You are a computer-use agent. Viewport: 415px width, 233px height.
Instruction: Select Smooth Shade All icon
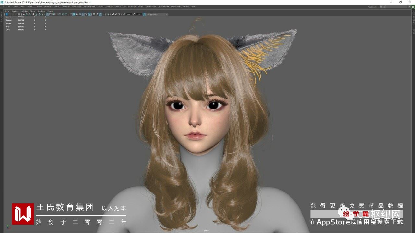[74, 14]
